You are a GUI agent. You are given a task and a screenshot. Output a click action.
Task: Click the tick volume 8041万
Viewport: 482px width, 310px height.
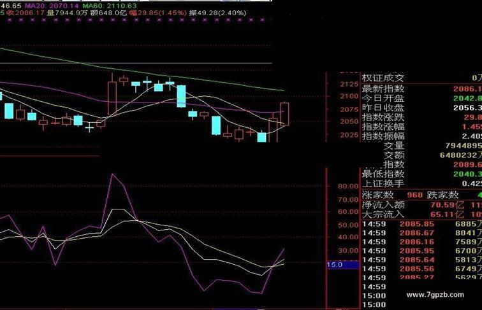(x=469, y=233)
